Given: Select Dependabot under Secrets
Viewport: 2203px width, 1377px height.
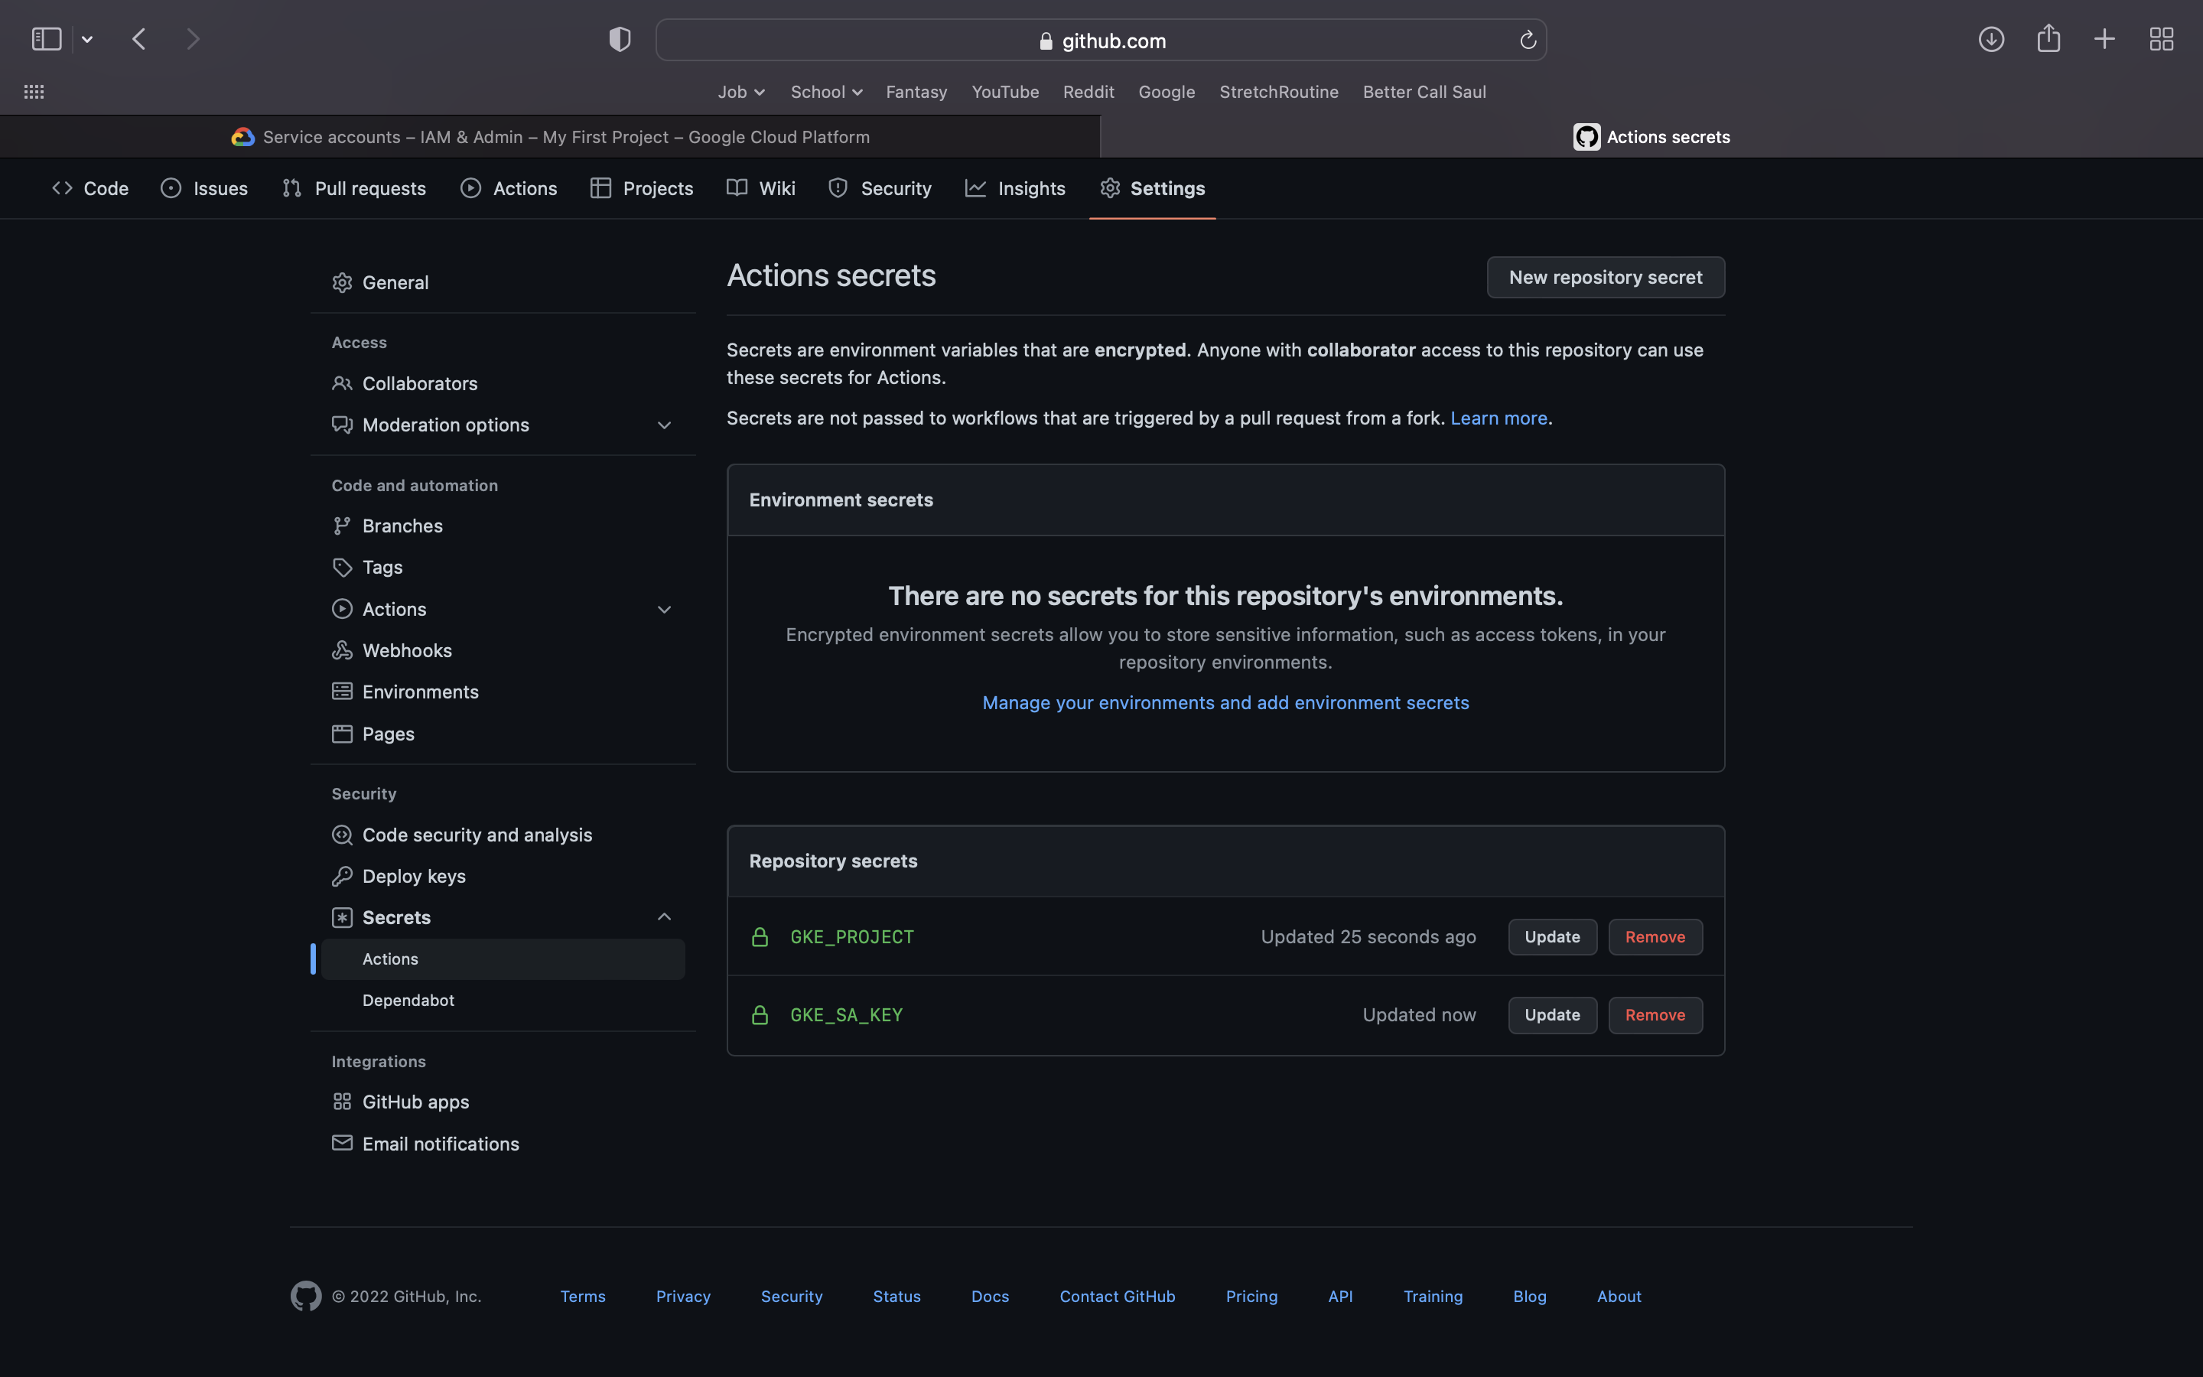Looking at the screenshot, I should tap(408, 1000).
